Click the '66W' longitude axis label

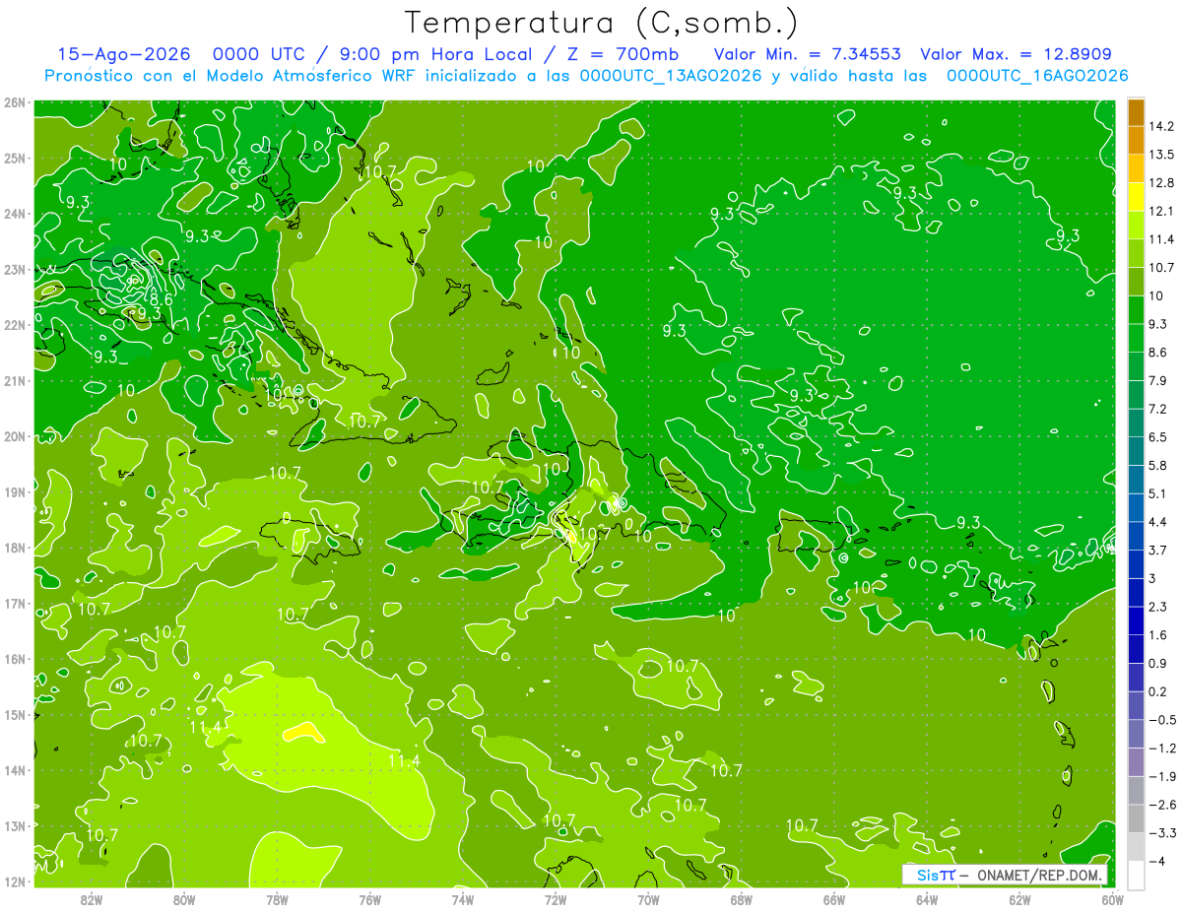[x=834, y=900]
